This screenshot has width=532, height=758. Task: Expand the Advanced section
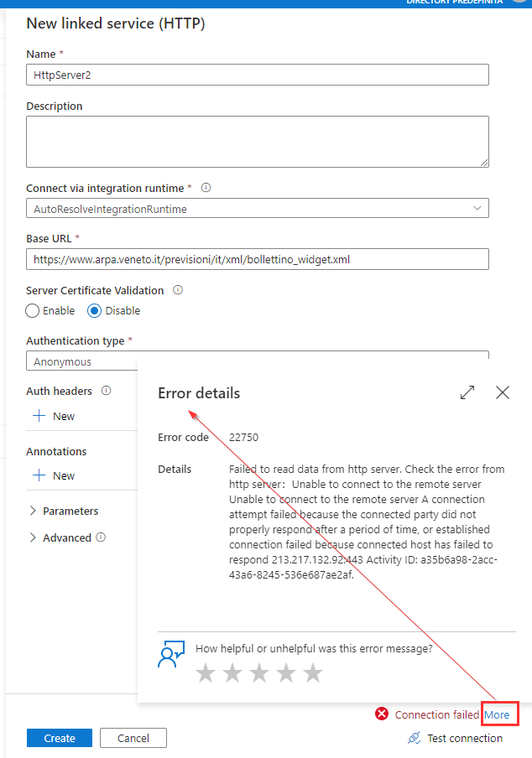point(60,537)
